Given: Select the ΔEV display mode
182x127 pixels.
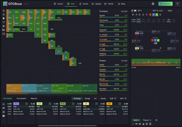Looking at the screenshot, I should tap(122, 98).
